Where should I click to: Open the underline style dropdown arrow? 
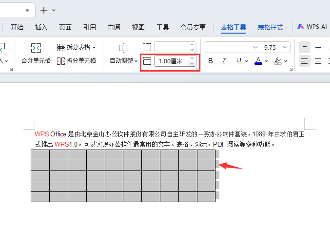pos(247,61)
